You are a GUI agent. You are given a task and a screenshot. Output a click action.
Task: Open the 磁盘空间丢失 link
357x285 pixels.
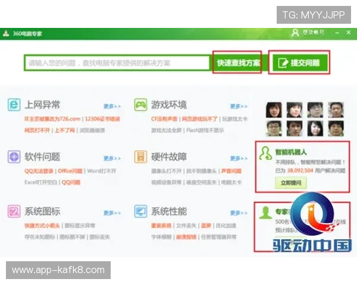click(x=202, y=182)
